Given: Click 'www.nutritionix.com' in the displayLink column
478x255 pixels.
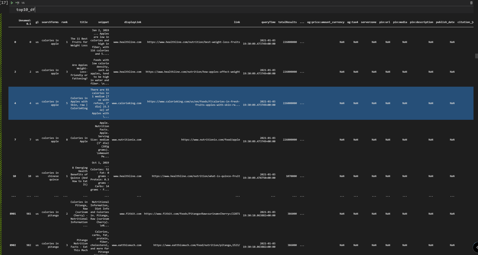Looking at the screenshot, I should pyautogui.click(x=127, y=140).
